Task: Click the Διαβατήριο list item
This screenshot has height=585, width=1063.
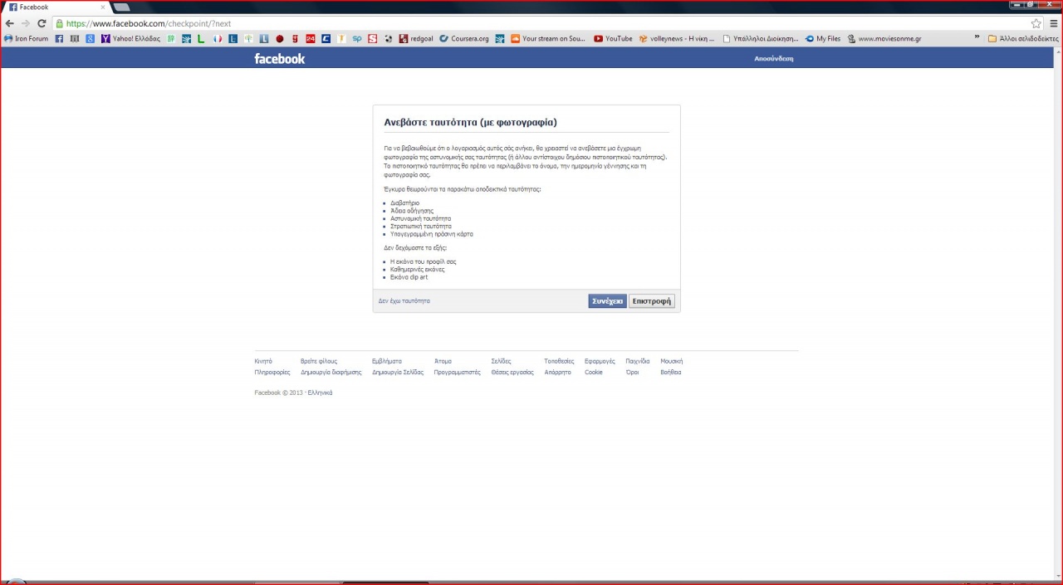Action: click(x=405, y=203)
